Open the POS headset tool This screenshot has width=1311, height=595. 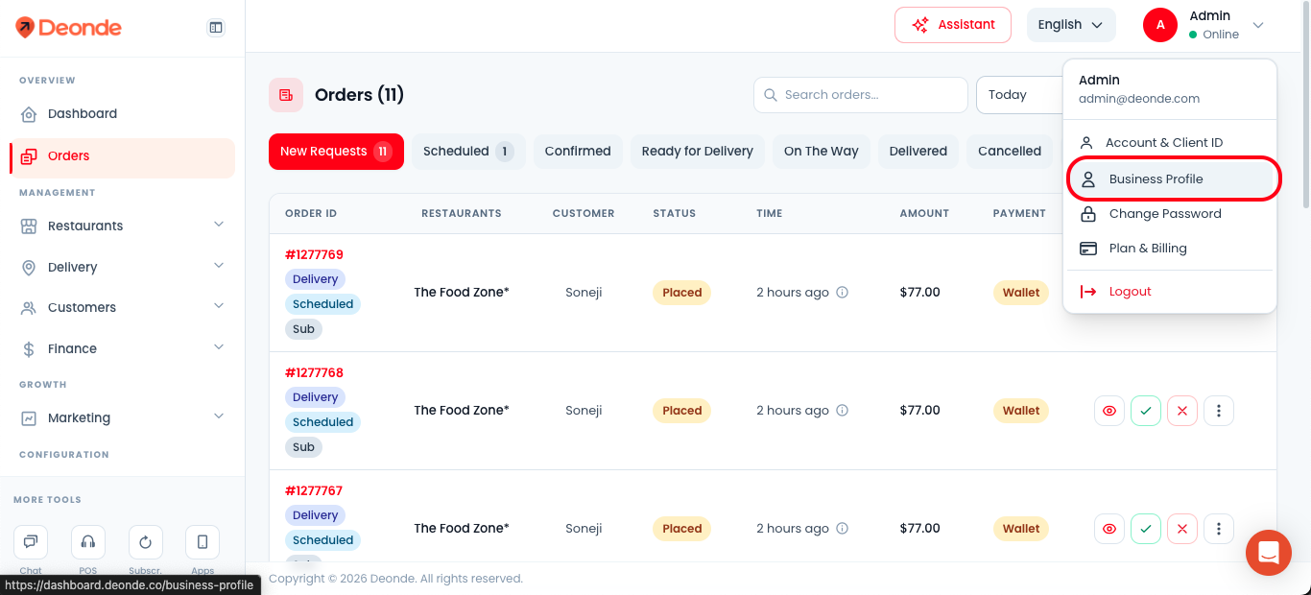(x=88, y=542)
